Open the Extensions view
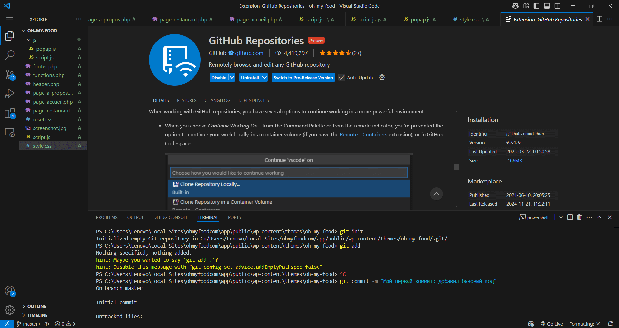This screenshot has width=619, height=328. pos(10,113)
